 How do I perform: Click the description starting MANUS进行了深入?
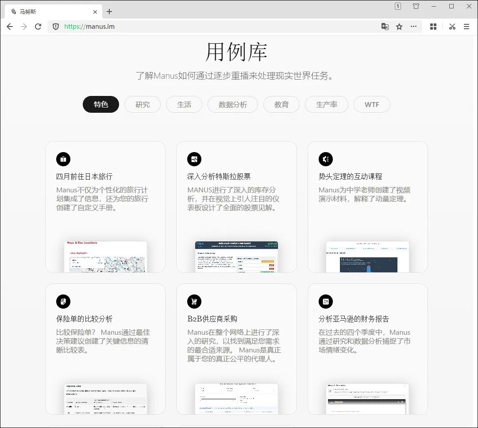233,199
